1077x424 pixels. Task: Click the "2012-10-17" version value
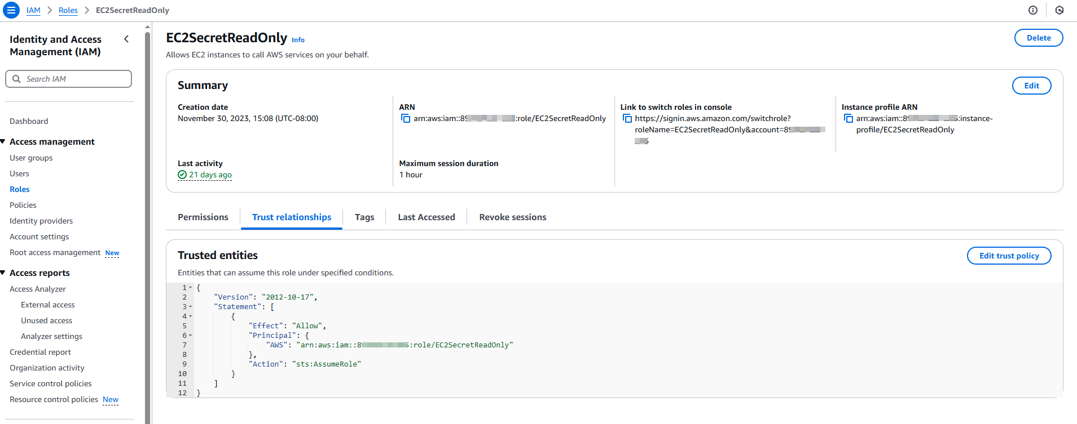click(x=288, y=297)
